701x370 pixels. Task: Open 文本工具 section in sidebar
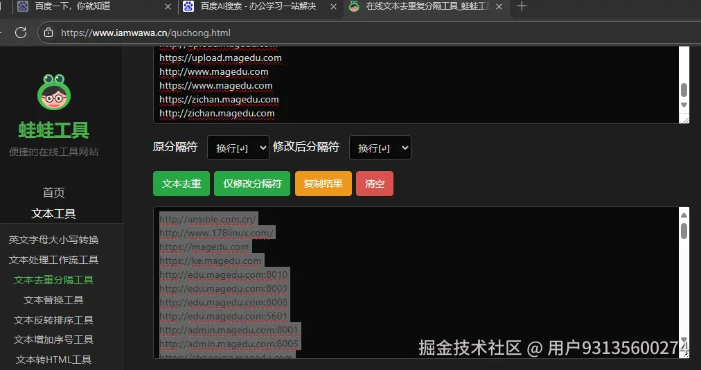53,213
